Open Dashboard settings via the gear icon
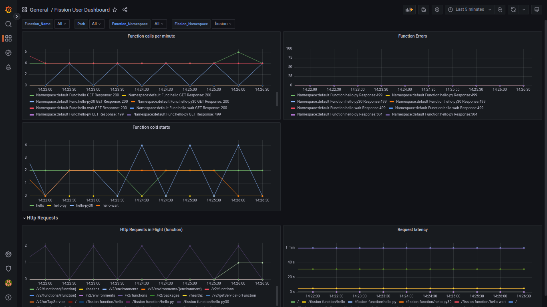Screen dimensions: 547x307 pos(437,9)
